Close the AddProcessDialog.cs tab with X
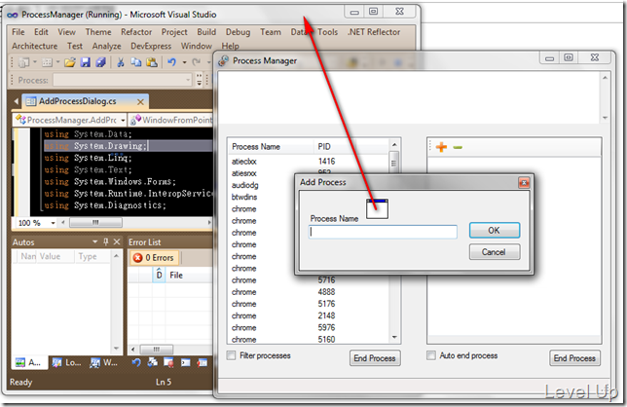Image resolution: width=627 pixels, height=407 pixels. tap(140, 102)
